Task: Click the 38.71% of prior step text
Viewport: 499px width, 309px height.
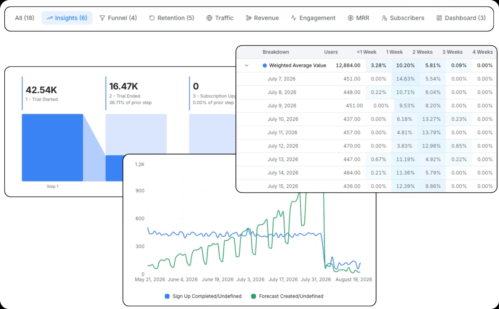Action: [130, 103]
